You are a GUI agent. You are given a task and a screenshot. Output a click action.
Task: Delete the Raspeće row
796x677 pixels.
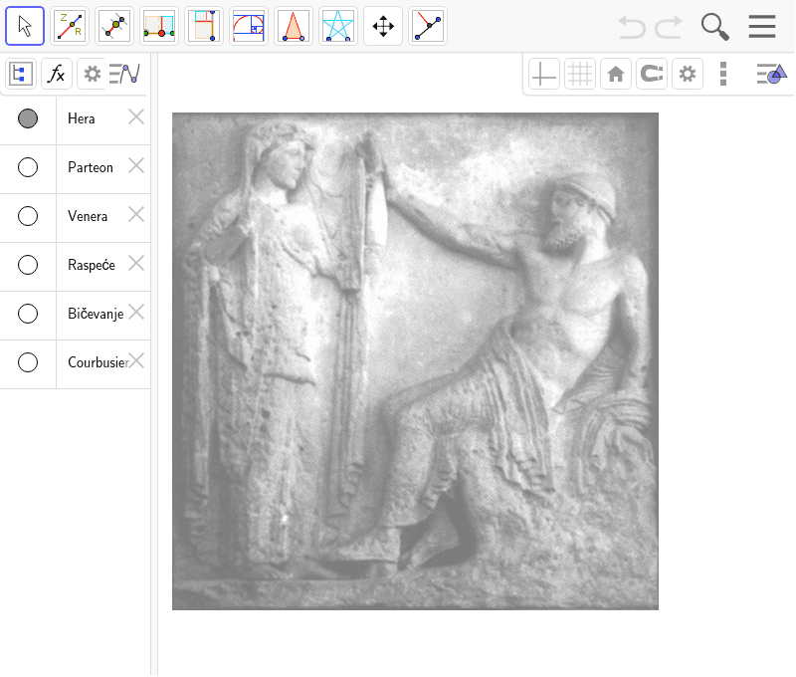(x=136, y=263)
